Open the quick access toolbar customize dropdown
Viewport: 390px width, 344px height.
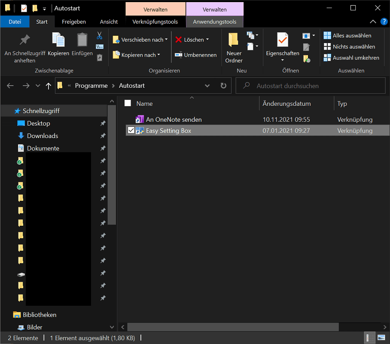[45, 9]
